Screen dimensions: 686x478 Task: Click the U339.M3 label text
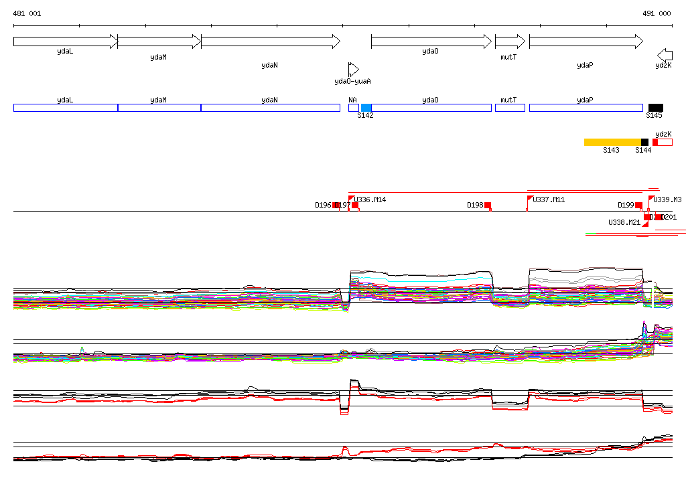[668, 200]
